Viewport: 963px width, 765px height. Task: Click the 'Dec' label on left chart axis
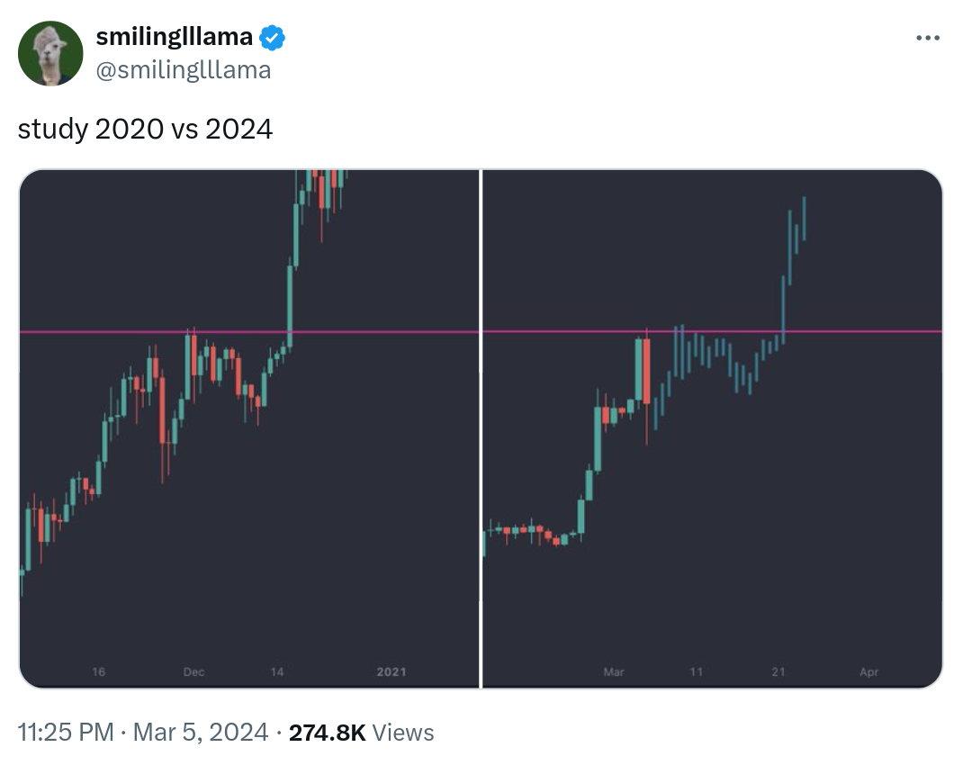[193, 671]
